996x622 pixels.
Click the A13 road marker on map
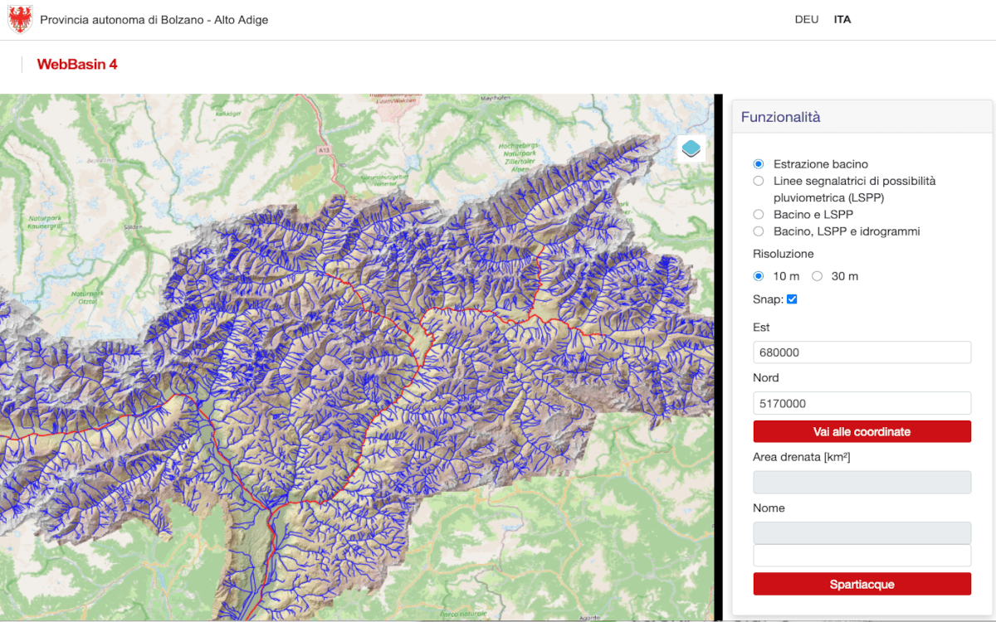(325, 151)
